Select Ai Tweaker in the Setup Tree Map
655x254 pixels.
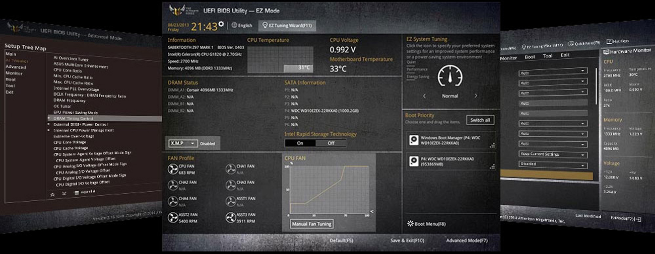17,60
